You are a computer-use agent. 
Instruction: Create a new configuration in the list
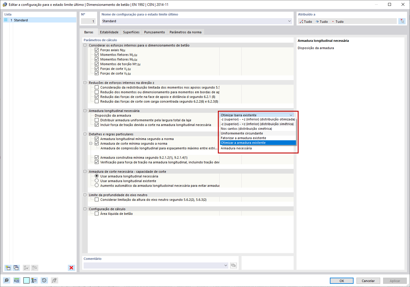pyautogui.click(x=8, y=268)
